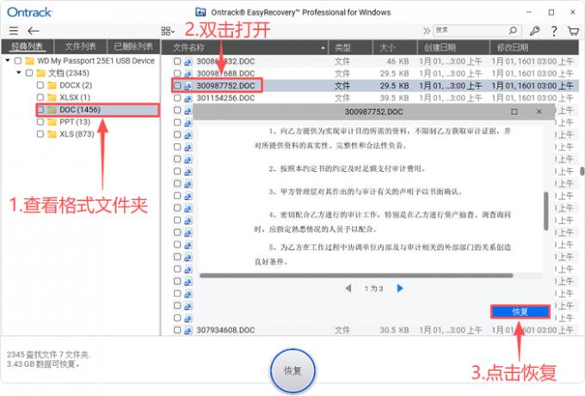Open help question mark icon
Viewport: 585px width, 396px height.
[x=554, y=31]
